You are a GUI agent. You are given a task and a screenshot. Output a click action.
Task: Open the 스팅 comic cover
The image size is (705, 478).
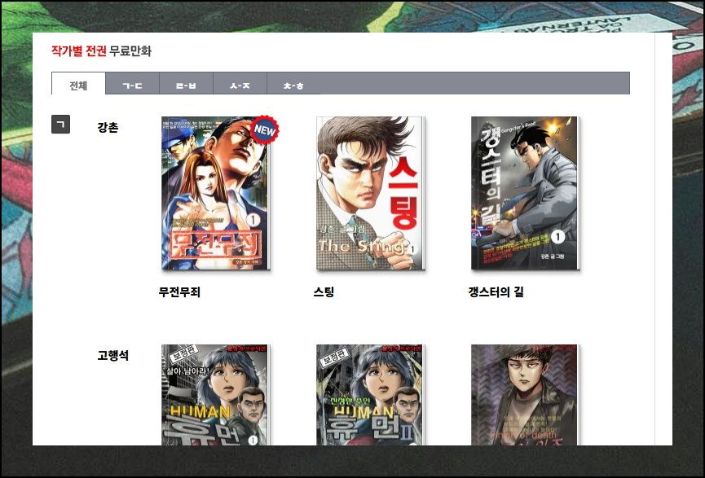pos(371,193)
